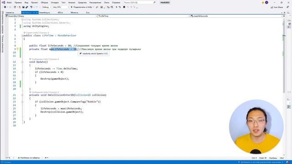
Task: Open the Вид menu
Action: (x=26, y=2)
